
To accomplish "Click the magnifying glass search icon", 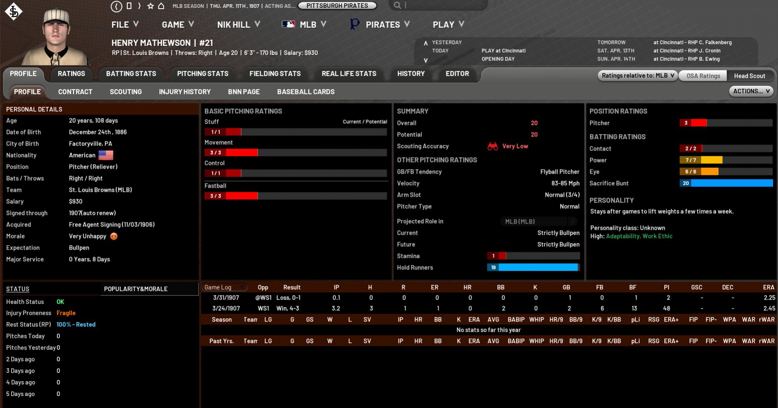I will [x=397, y=5].
